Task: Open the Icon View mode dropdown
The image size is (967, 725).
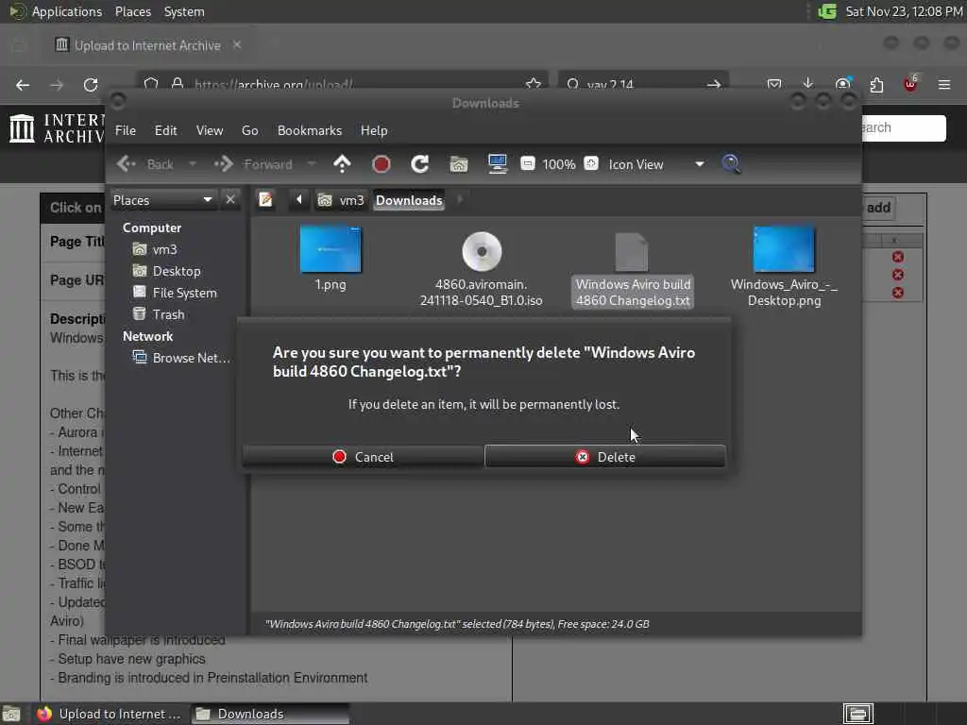Action: tap(655, 164)
